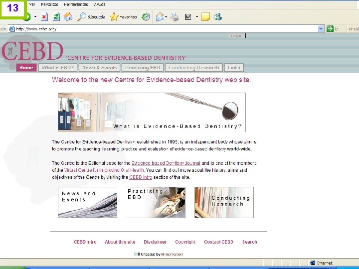Select the News & Events tab
The height and width of the screenshot is (269, 359).
99,68
